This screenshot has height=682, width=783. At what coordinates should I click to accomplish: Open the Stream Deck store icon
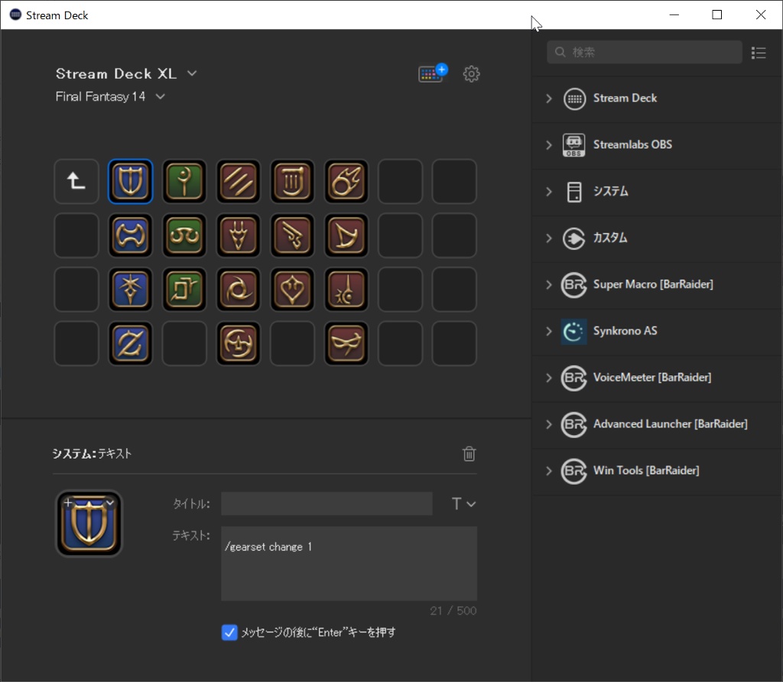click(430, 73)
